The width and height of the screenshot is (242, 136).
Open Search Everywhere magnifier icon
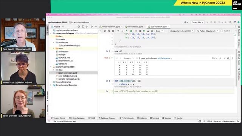point(230,22)
